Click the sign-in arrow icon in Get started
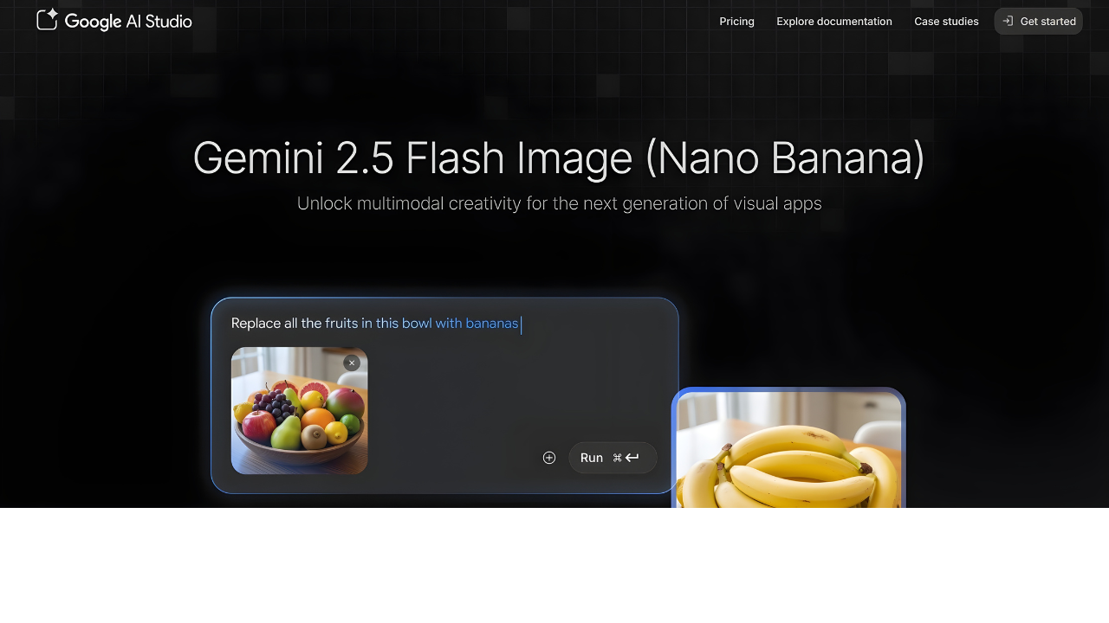 click(1008, 21)
